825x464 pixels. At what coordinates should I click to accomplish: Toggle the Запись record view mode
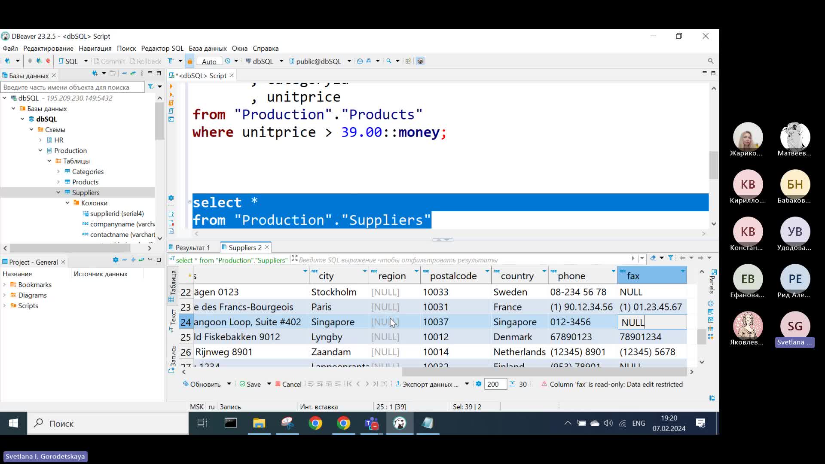pos(172,359)
